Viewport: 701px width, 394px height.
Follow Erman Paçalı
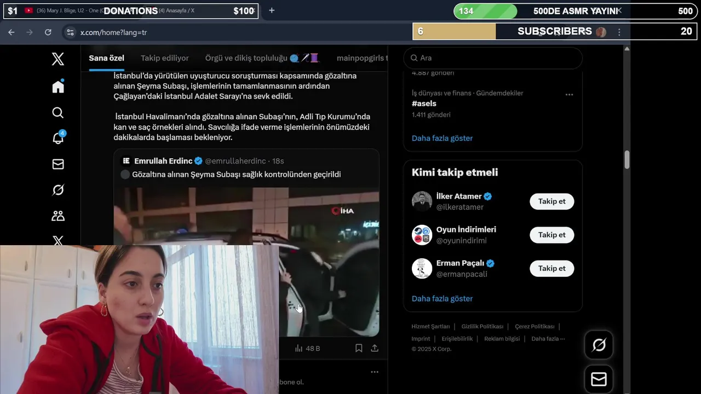[x=551, y=268]
